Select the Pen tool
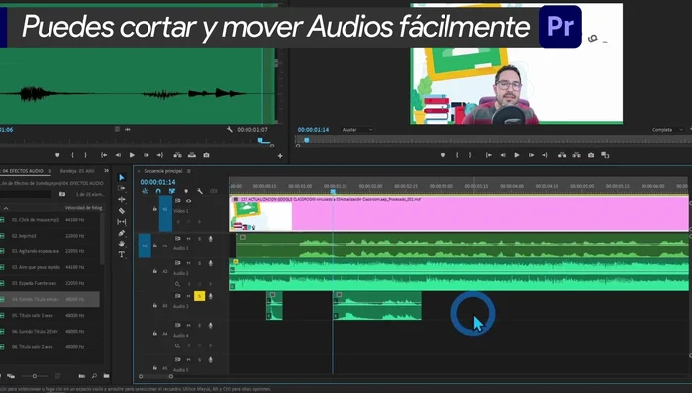The width and height of the screenshot is (692, 393). coord(122,233)
